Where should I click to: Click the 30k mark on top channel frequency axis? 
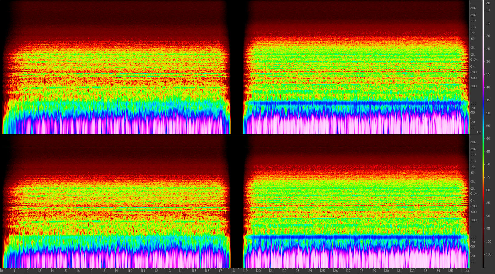point(473,8)
